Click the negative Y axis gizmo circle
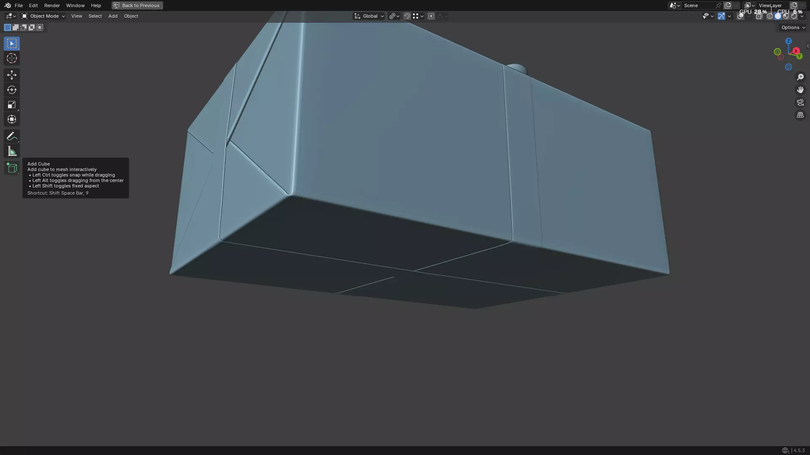This screenshot has width=810, height=455. pos(777,52)
